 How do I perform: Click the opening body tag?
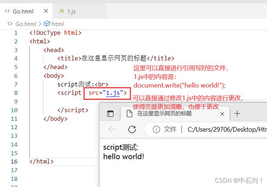(54, 76)
